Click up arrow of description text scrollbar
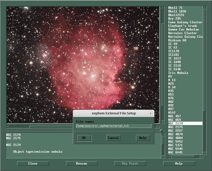 tap(163, 134)
